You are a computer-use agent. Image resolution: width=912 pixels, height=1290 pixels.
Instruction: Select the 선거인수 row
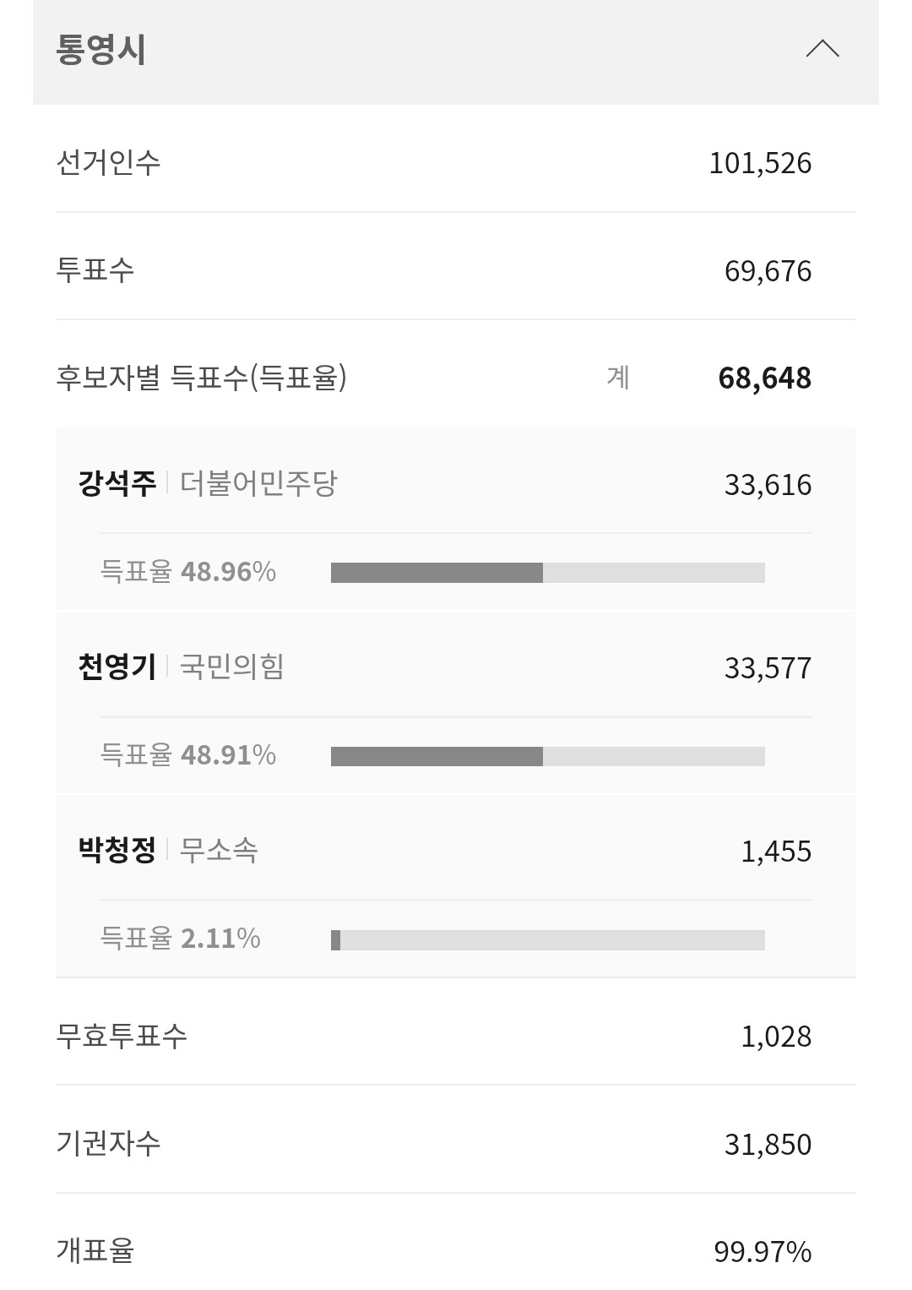coord(456,162)
